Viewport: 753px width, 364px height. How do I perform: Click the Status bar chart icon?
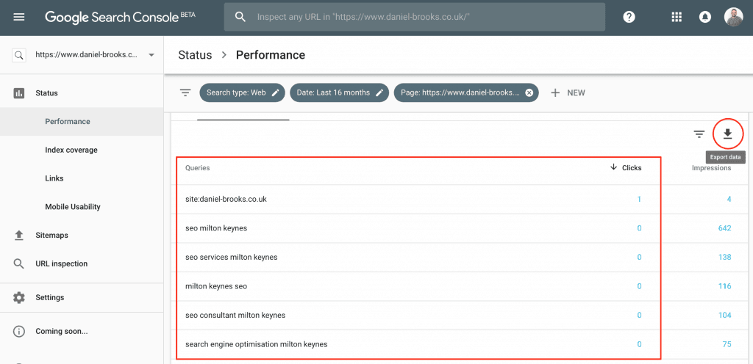pos(18,93)
